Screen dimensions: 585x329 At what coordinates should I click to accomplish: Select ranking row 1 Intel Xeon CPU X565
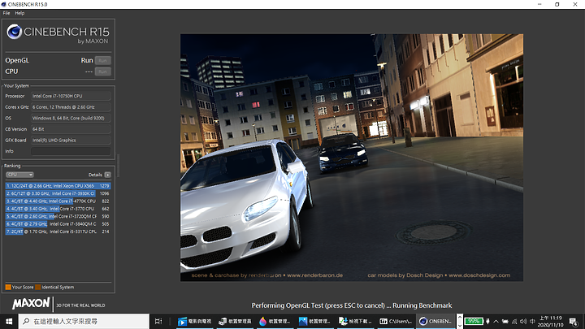click(x=58, y=186)
